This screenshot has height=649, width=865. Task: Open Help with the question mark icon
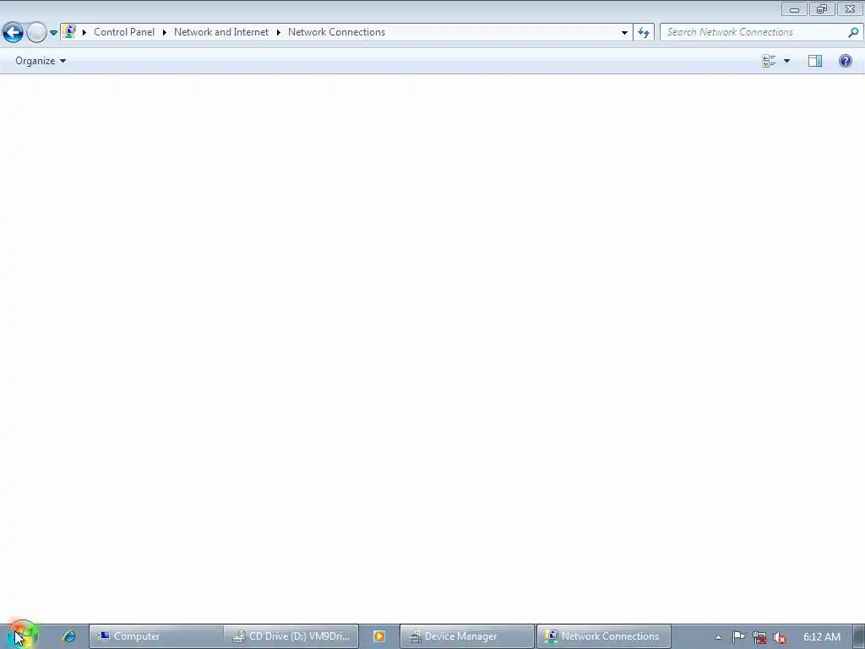[x=845, y=61]
